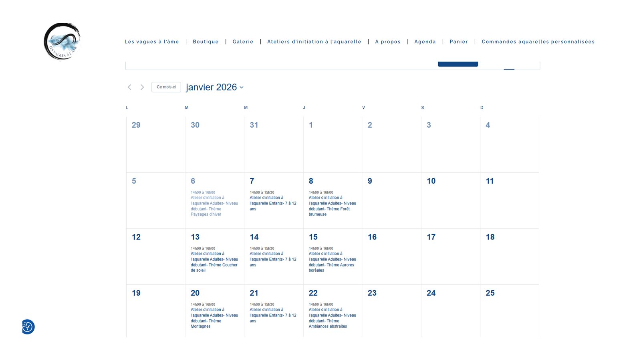Open the Forêt brumeuse workshop on January 8
The height and width of the screenshot is (360, 641).
tap(332, 206)
